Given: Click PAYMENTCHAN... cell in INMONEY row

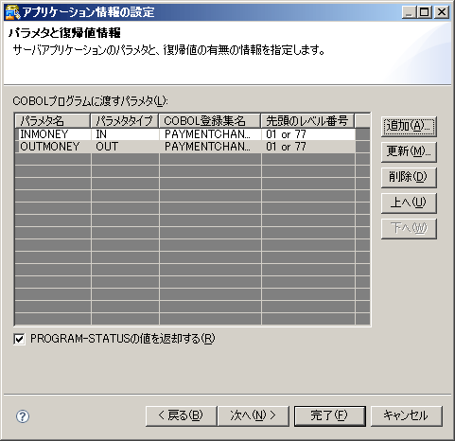Looking at the screenshot, I should pos(210,134).
